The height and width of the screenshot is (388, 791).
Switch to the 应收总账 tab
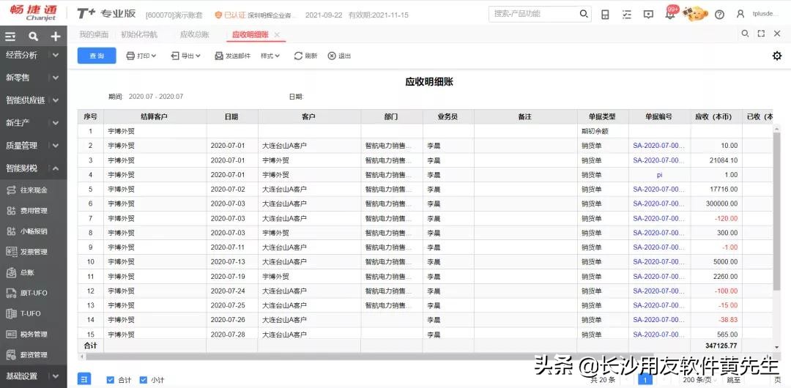(194, 34)
